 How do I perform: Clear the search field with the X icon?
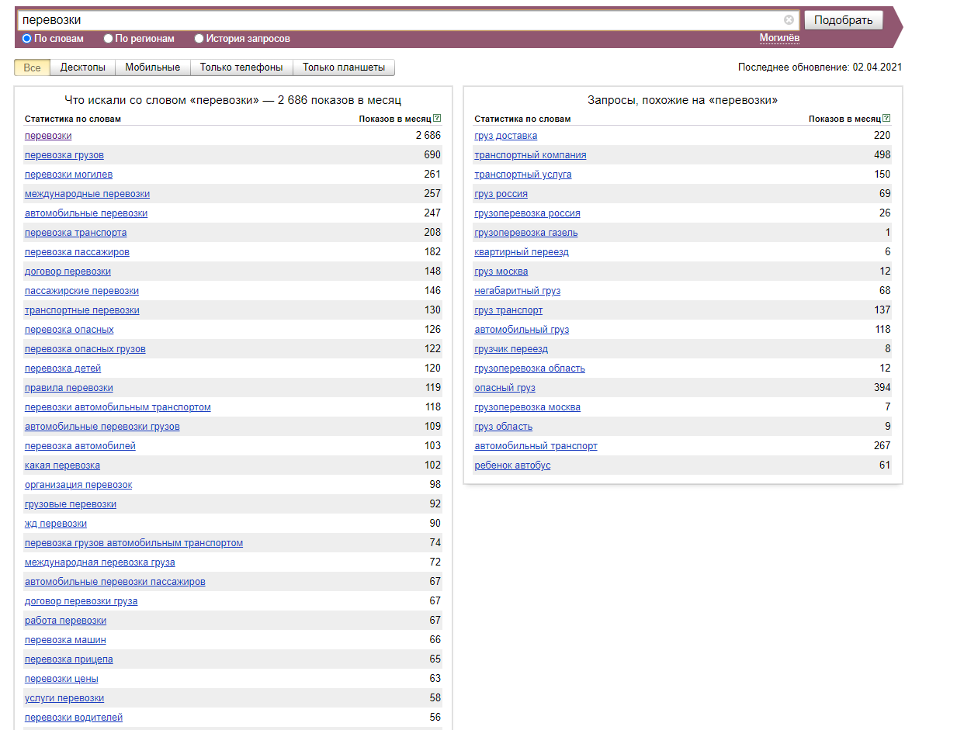coord(789,20)
